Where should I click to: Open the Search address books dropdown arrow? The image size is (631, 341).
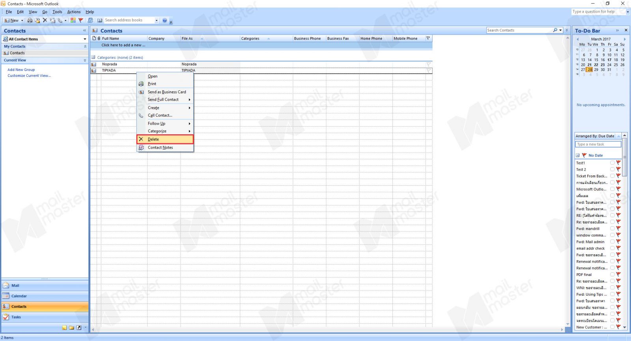(x=157, y=20)
